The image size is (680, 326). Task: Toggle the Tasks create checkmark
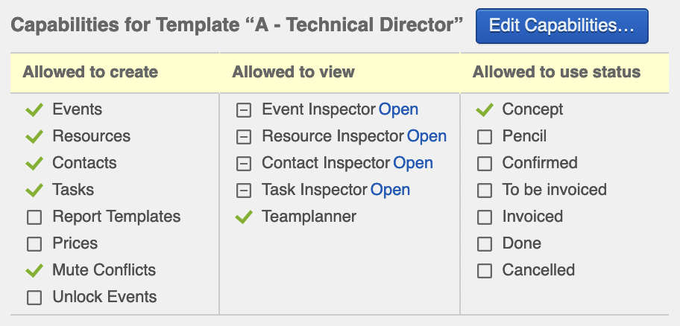point(34,191)
